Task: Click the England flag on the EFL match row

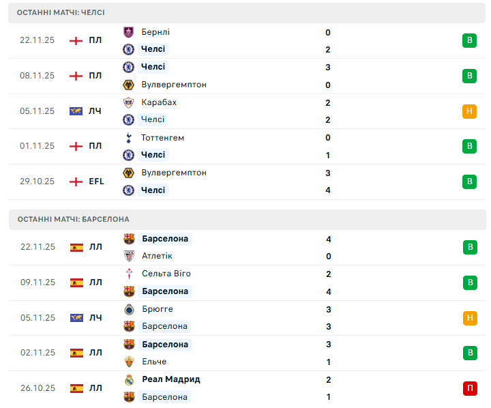Action: 76,181
